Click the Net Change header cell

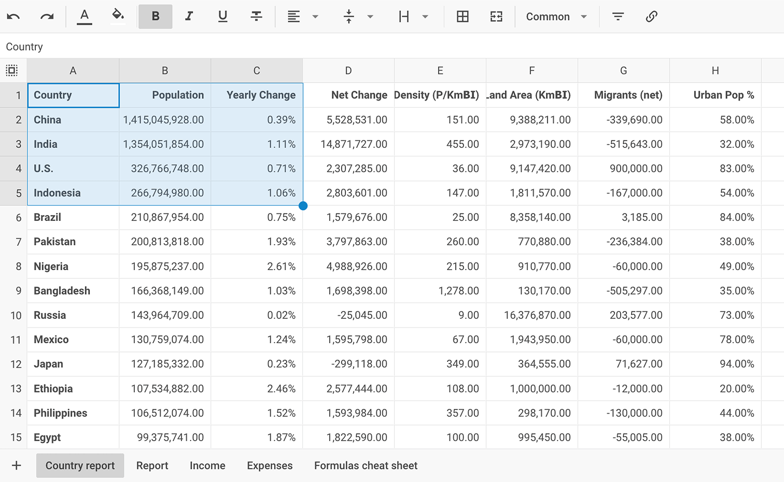tap(349, 95)
